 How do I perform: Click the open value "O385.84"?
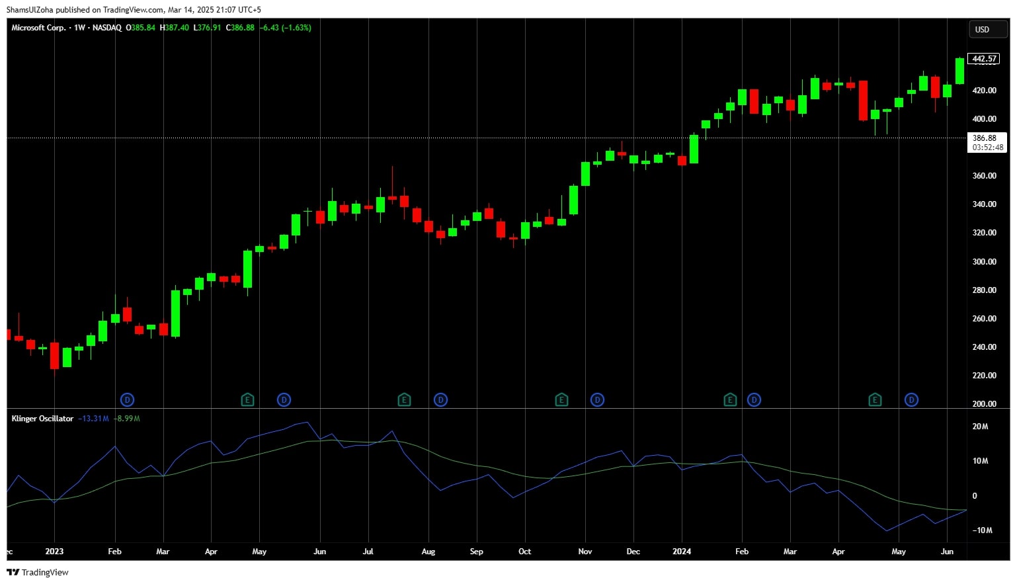coord(141,28)
